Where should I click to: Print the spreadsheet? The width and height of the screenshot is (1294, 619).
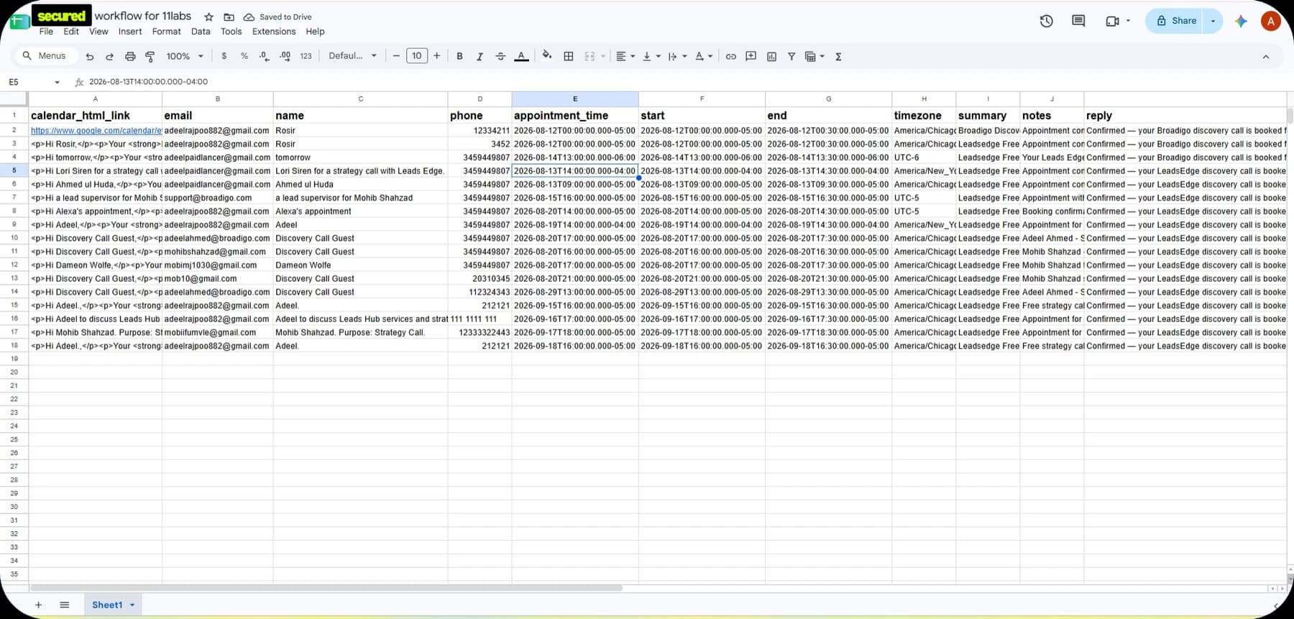pos(130,56)
